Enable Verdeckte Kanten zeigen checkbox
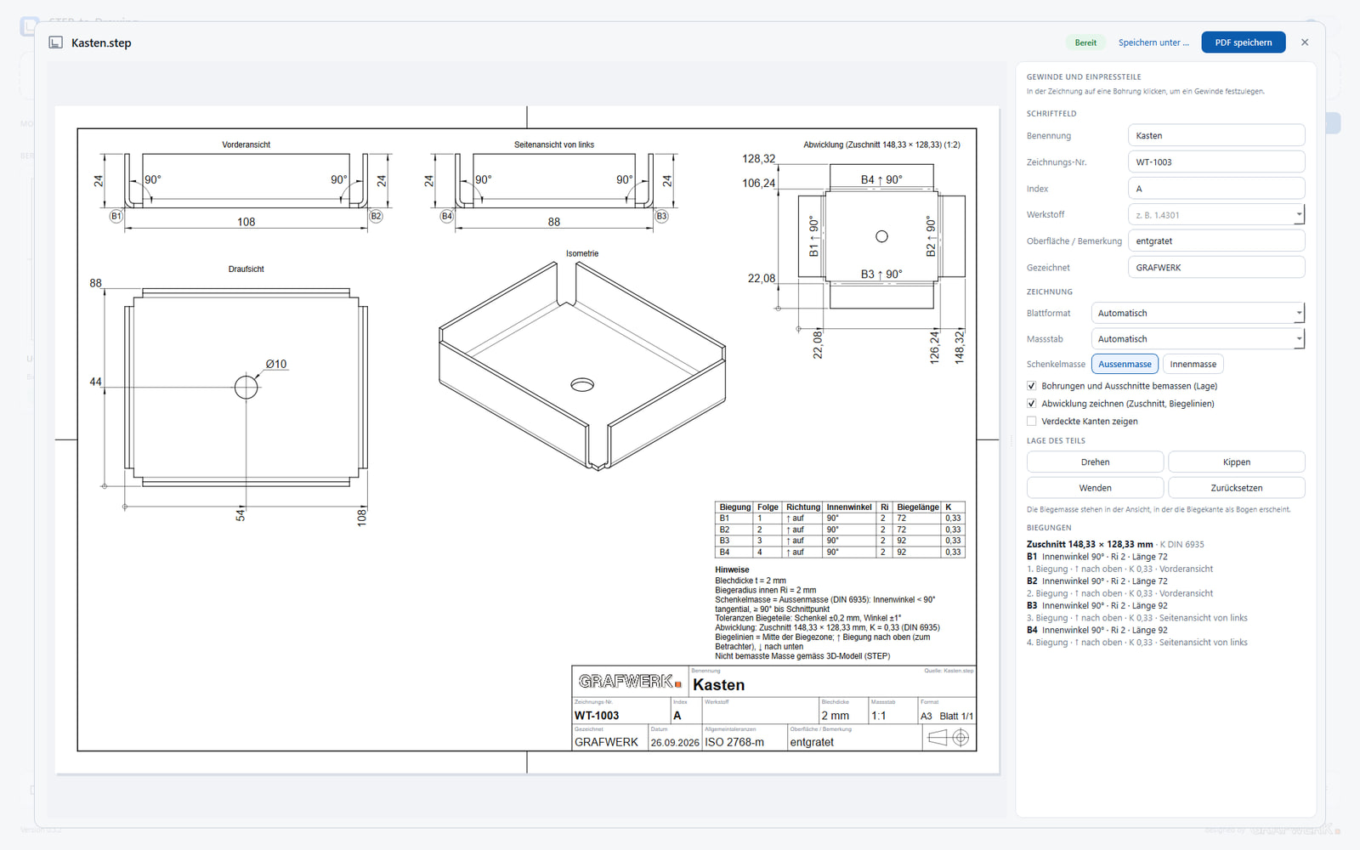This screenshot has width=1360, height=850. (1031, 422)
